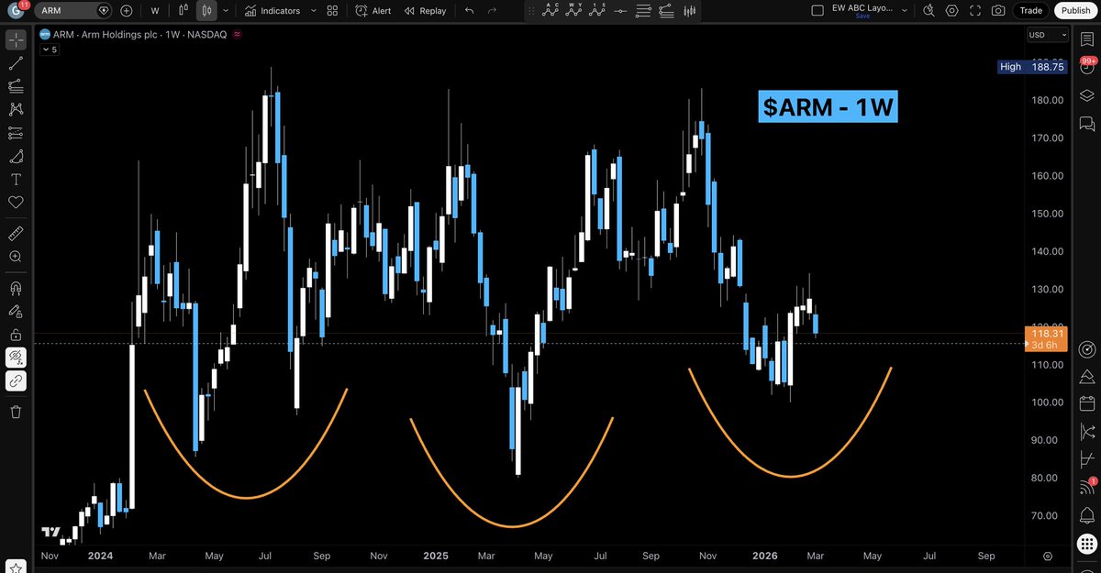Image resolution: width=1101 pixels, height=573 pixels.
Task: Take a chart snapshot with camera
Action: tap(998, 11)
